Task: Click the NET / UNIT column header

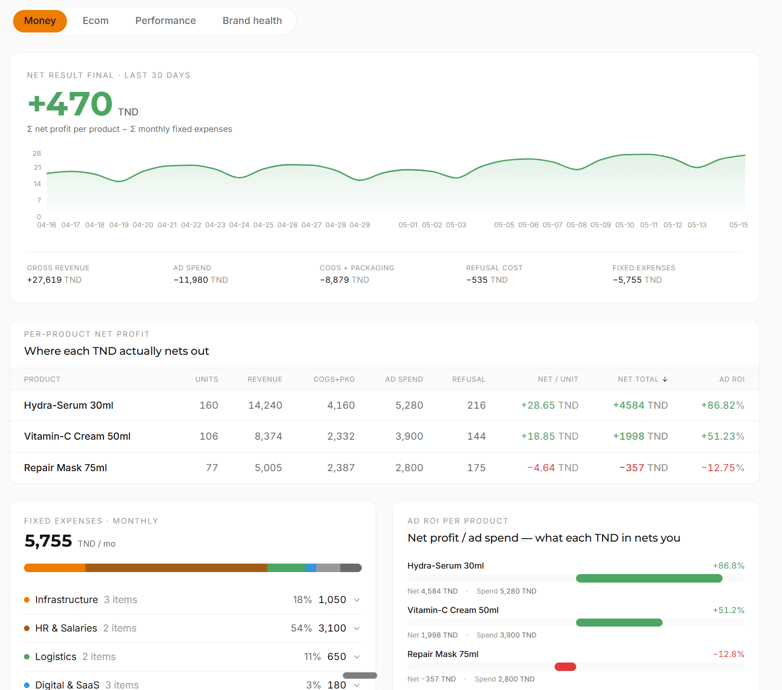Action: tap(558, 379)
